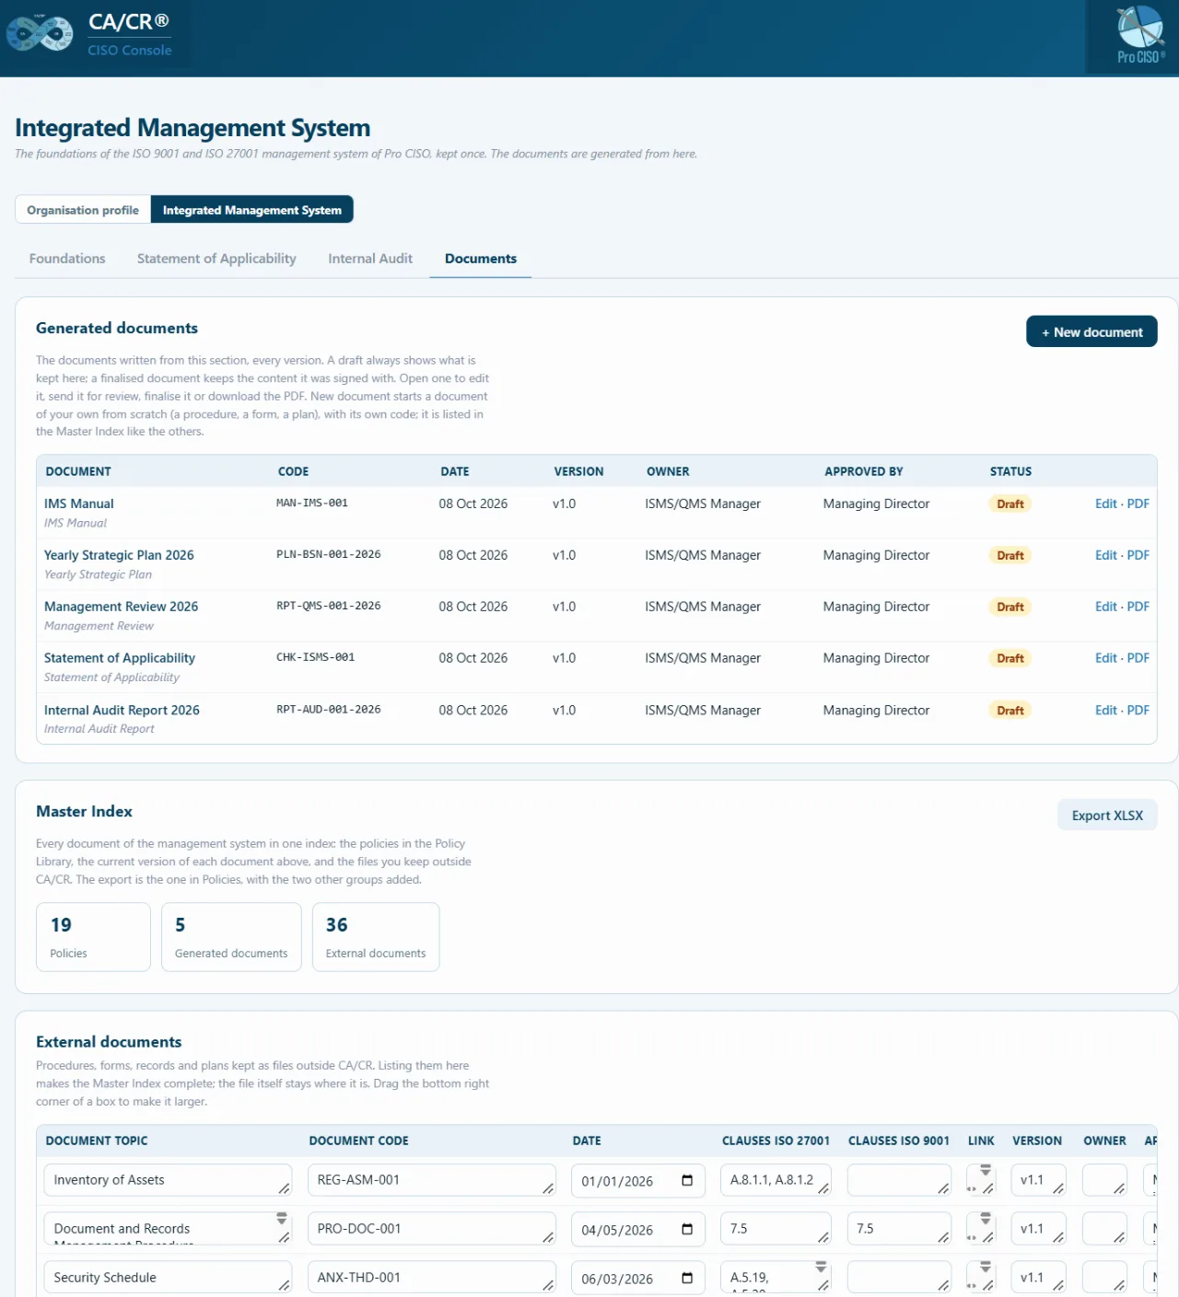Viewport: 1179px width, 1297px height.
Task: Select the Integrated Management System tab
Action: 252,210
